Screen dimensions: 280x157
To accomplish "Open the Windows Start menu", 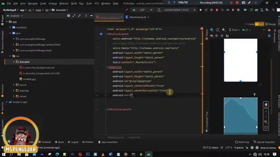I will pos(3,154).
